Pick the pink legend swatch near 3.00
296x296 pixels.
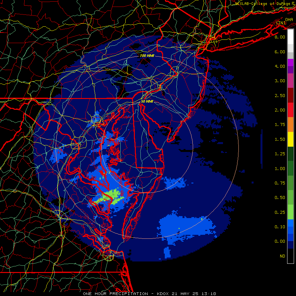click(x=290, y=81)
